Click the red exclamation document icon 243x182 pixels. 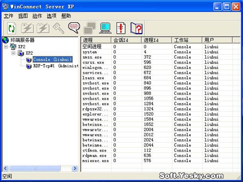(121, 28)
